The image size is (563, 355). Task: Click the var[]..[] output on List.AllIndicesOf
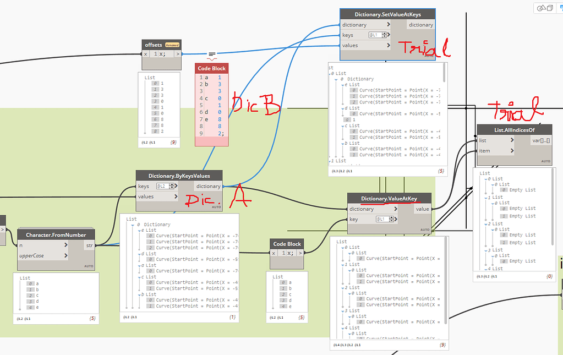pos(542,140)
